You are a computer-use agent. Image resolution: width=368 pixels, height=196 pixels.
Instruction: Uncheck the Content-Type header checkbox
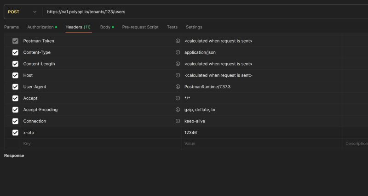15,52
